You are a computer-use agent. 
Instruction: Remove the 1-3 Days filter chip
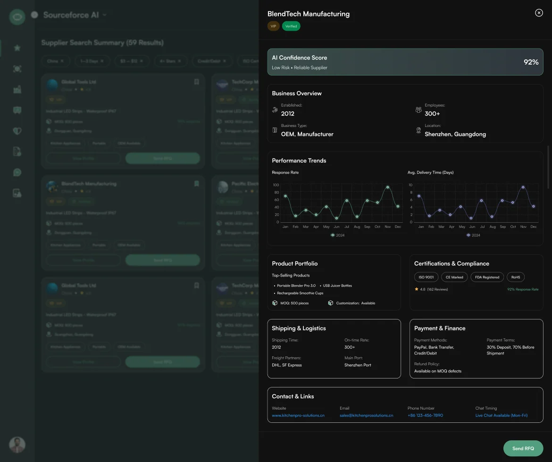(x=102, y=61)
